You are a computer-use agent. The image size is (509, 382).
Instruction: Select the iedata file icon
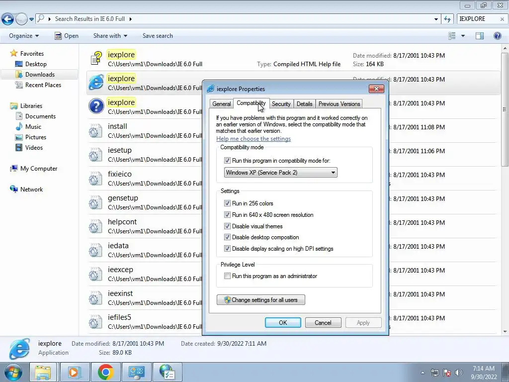(95, 250)
